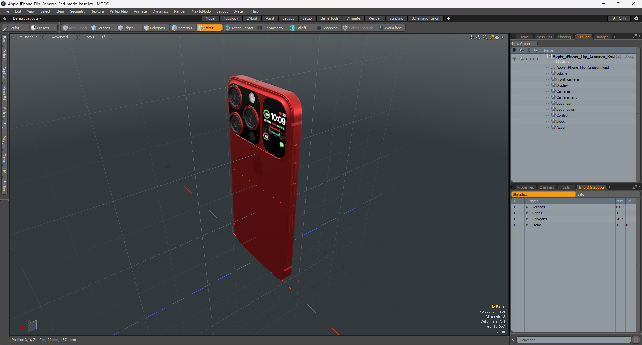Image resolution: width=642 pixels, height=345 pixels.
Task: Open the Mesh Ops tab
Action: [544, 37]
